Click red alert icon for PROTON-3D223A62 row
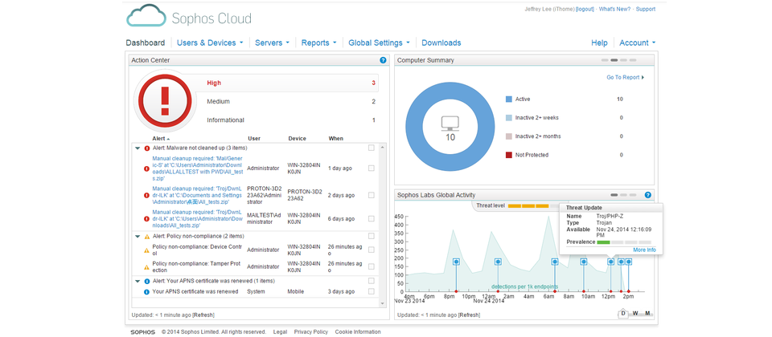 146,195
